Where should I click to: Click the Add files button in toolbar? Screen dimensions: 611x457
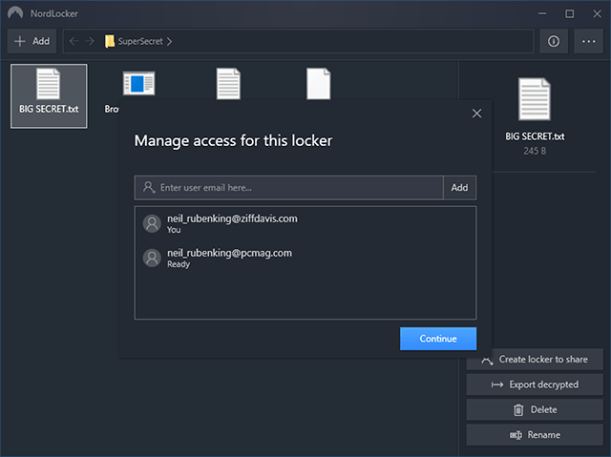(x=32, y=41)
